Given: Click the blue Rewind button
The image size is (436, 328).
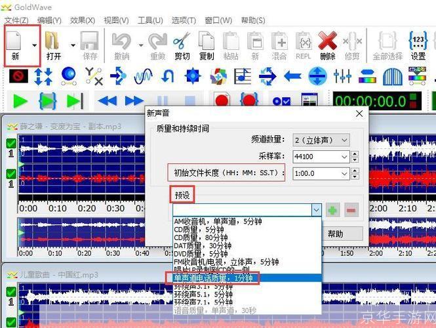Looking at the screenshot, I should tap(108, 100).
